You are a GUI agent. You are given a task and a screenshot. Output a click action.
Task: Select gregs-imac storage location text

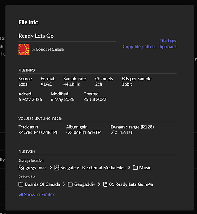tap(36, 168)
